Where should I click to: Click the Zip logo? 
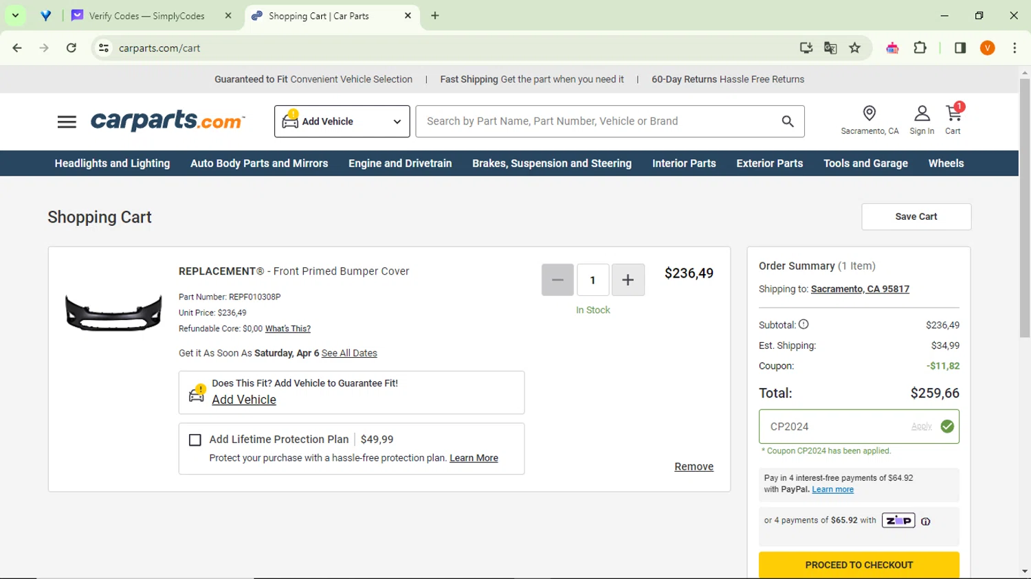pyautogui.click(x=898, y=521)
